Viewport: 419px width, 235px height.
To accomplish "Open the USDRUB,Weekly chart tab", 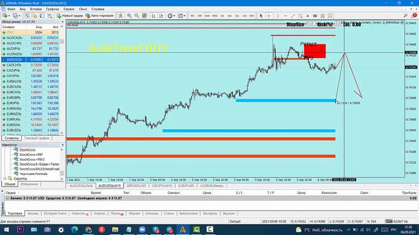I will point(211,185).
